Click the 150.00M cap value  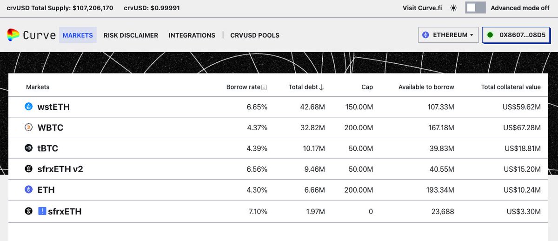(x=359, y=107)
